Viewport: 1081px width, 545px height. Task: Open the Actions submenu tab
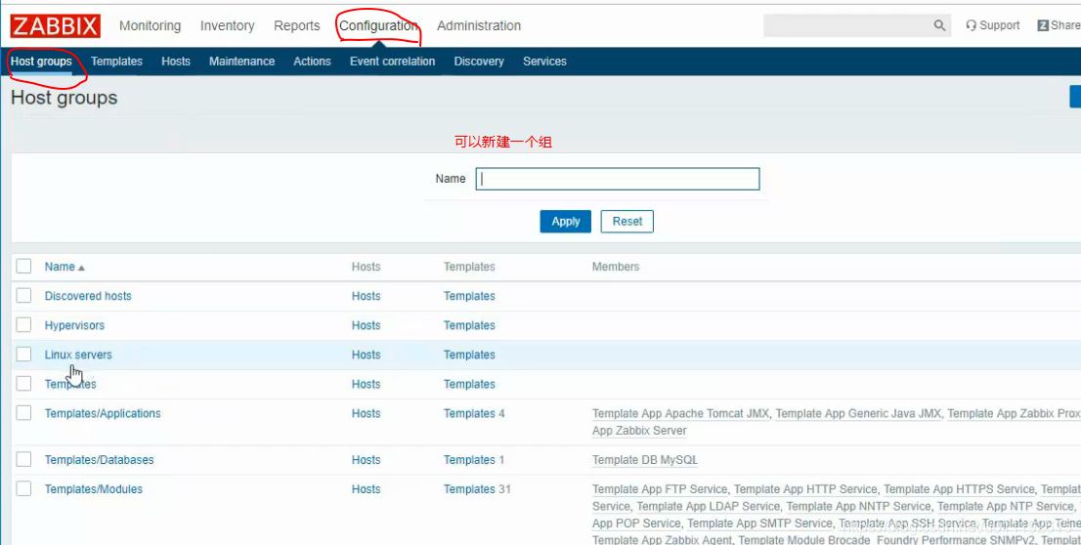[313, 62]
